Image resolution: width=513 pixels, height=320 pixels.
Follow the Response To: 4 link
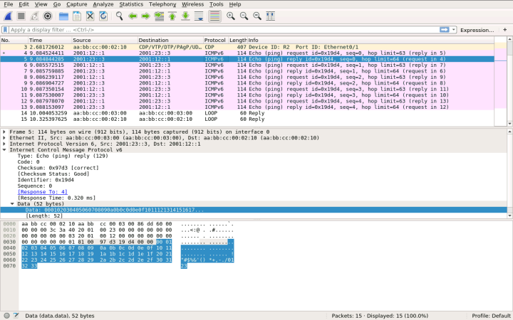43,191
